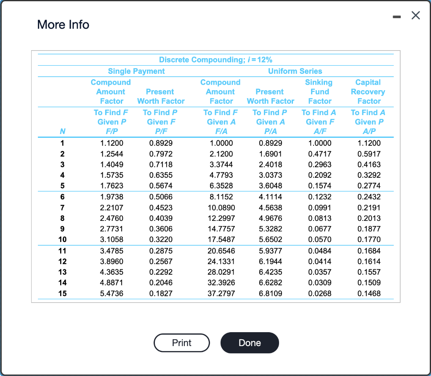The width and height of the screenshot is (431, 376).
Task: Select the P/F value 0.5674 at N=5
Action: coord(161,186)
